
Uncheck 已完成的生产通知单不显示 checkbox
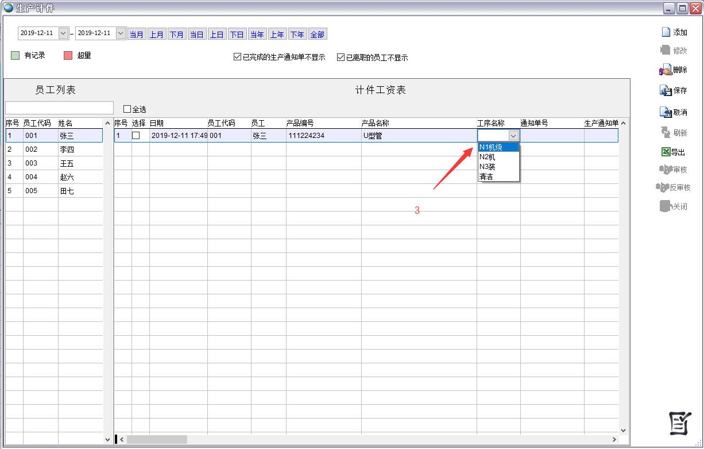click(238, 57)
